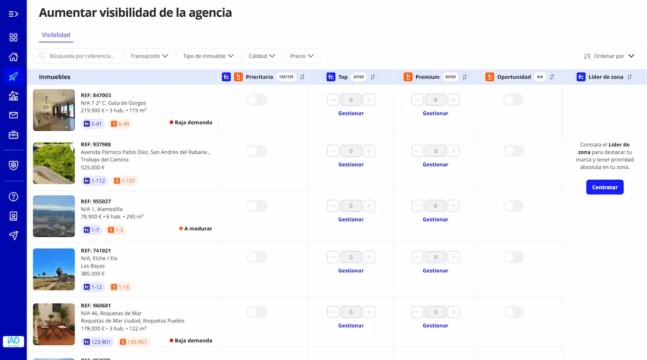Screen dimensions: 647x360
Task: Open thumbnail of REF 955027 landscape
Action: [54, 216]
